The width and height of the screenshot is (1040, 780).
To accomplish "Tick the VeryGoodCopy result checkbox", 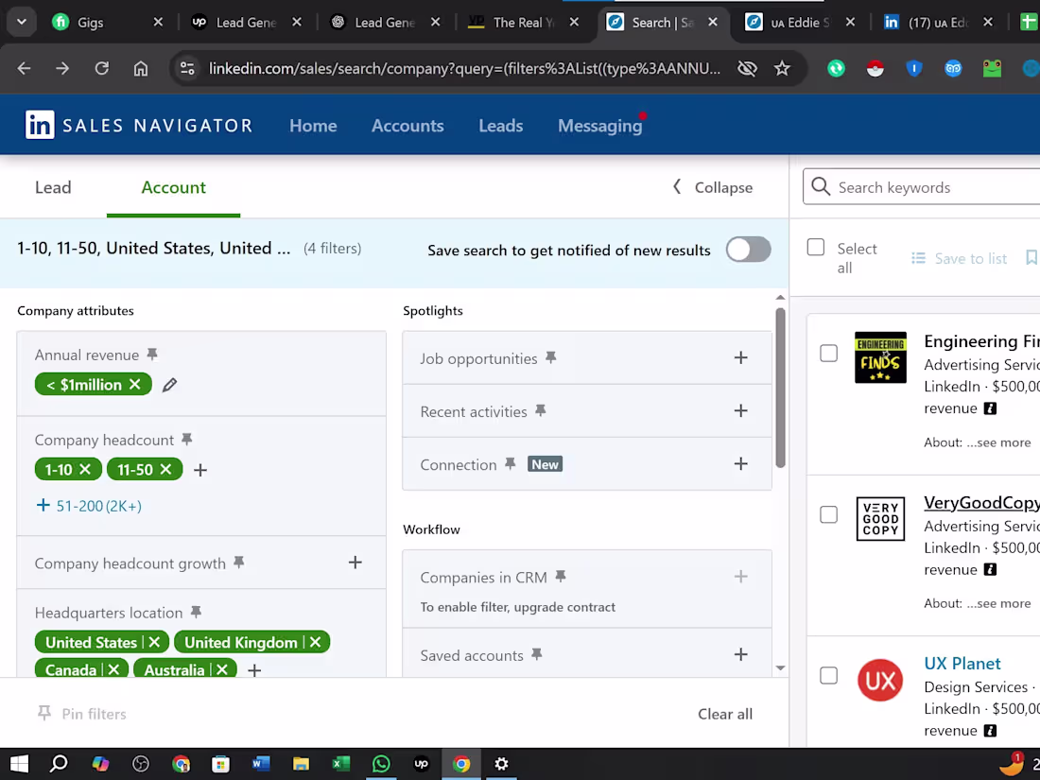I will click(828, 514).
